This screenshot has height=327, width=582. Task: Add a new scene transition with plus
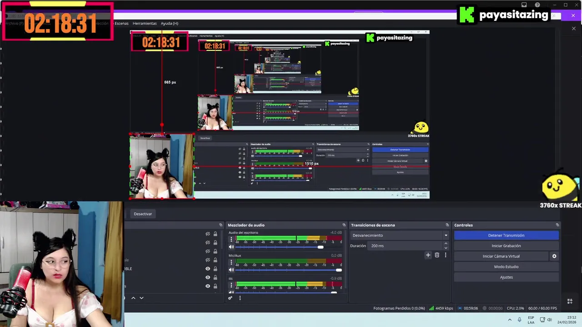click(428, 255)
